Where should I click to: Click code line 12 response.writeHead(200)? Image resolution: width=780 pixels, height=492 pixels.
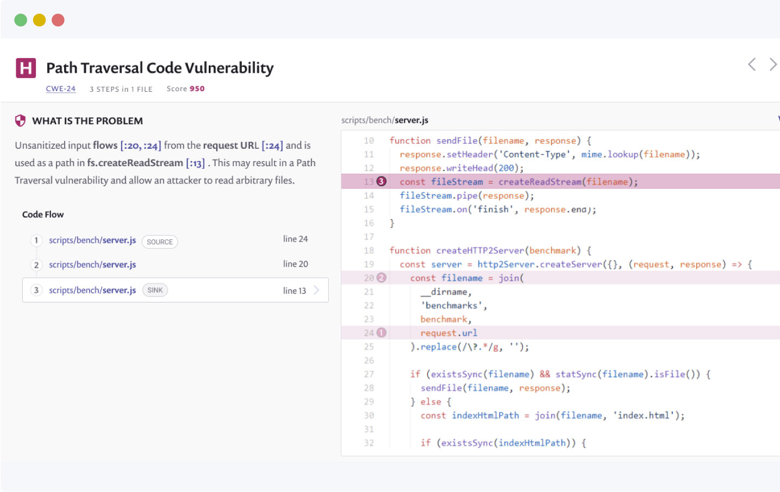click(461, 168)
